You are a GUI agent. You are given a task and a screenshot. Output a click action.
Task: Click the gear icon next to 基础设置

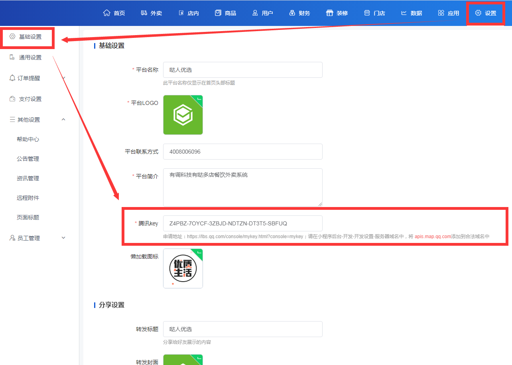coord(12,36)
